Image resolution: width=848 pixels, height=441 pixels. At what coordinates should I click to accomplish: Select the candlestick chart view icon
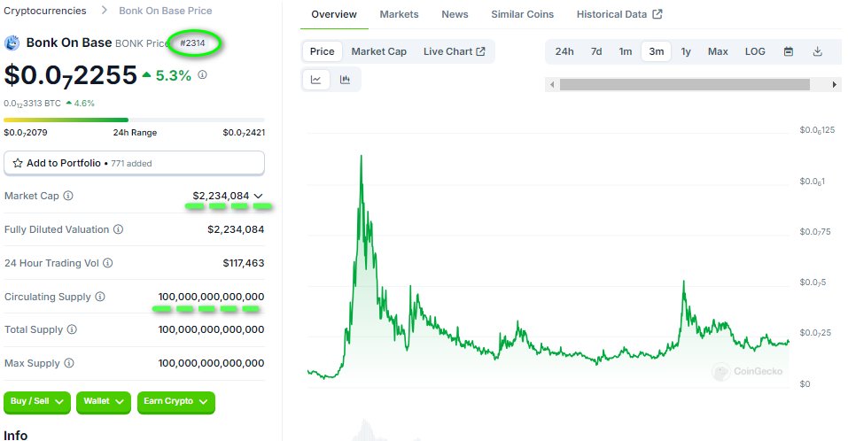[345, 80]
